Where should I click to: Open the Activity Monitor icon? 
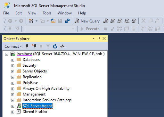(x=62, y=46)
